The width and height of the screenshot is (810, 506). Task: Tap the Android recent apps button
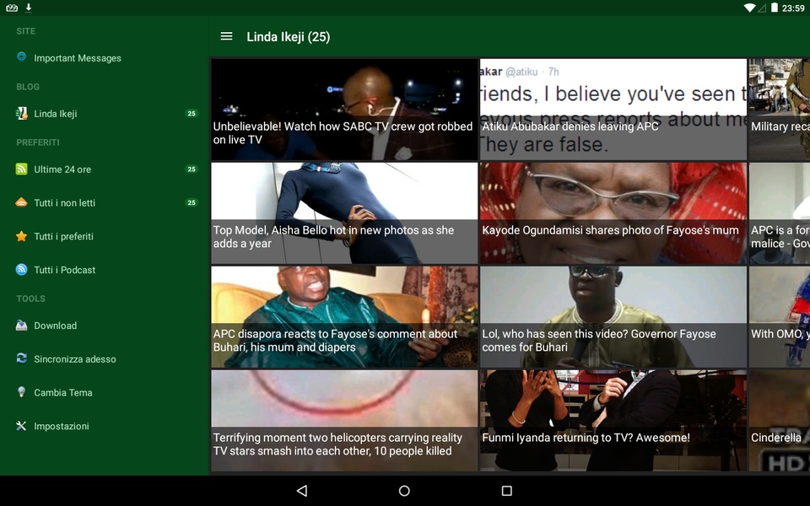pos(507,491)
